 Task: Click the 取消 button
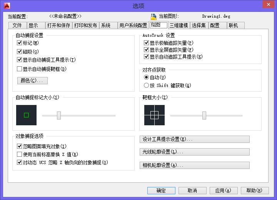pos(192,190)
